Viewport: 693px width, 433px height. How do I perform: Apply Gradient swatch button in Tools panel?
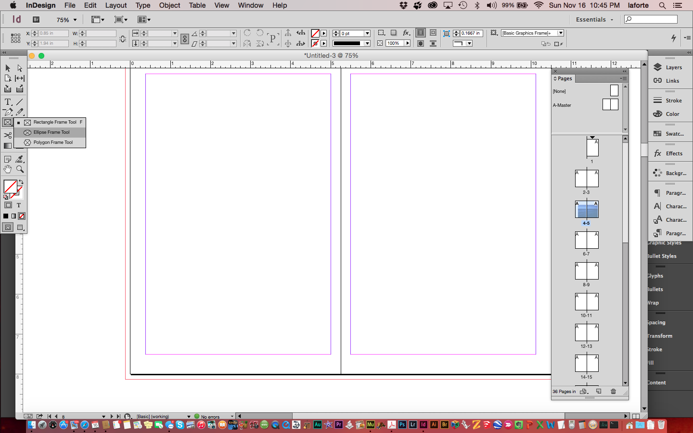tap(14, 216)
